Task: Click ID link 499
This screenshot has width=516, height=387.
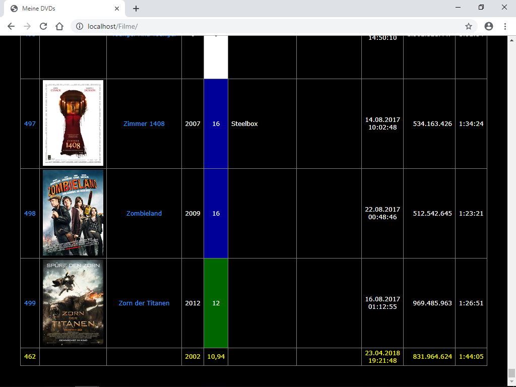Action: pos(30,303)
